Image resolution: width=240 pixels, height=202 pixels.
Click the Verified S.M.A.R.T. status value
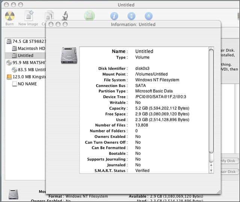tap(142, 171)
